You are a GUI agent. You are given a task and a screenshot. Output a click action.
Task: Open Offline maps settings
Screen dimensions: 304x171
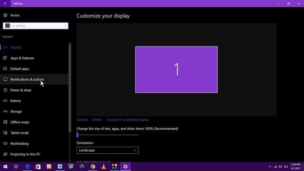click(34, 122)
